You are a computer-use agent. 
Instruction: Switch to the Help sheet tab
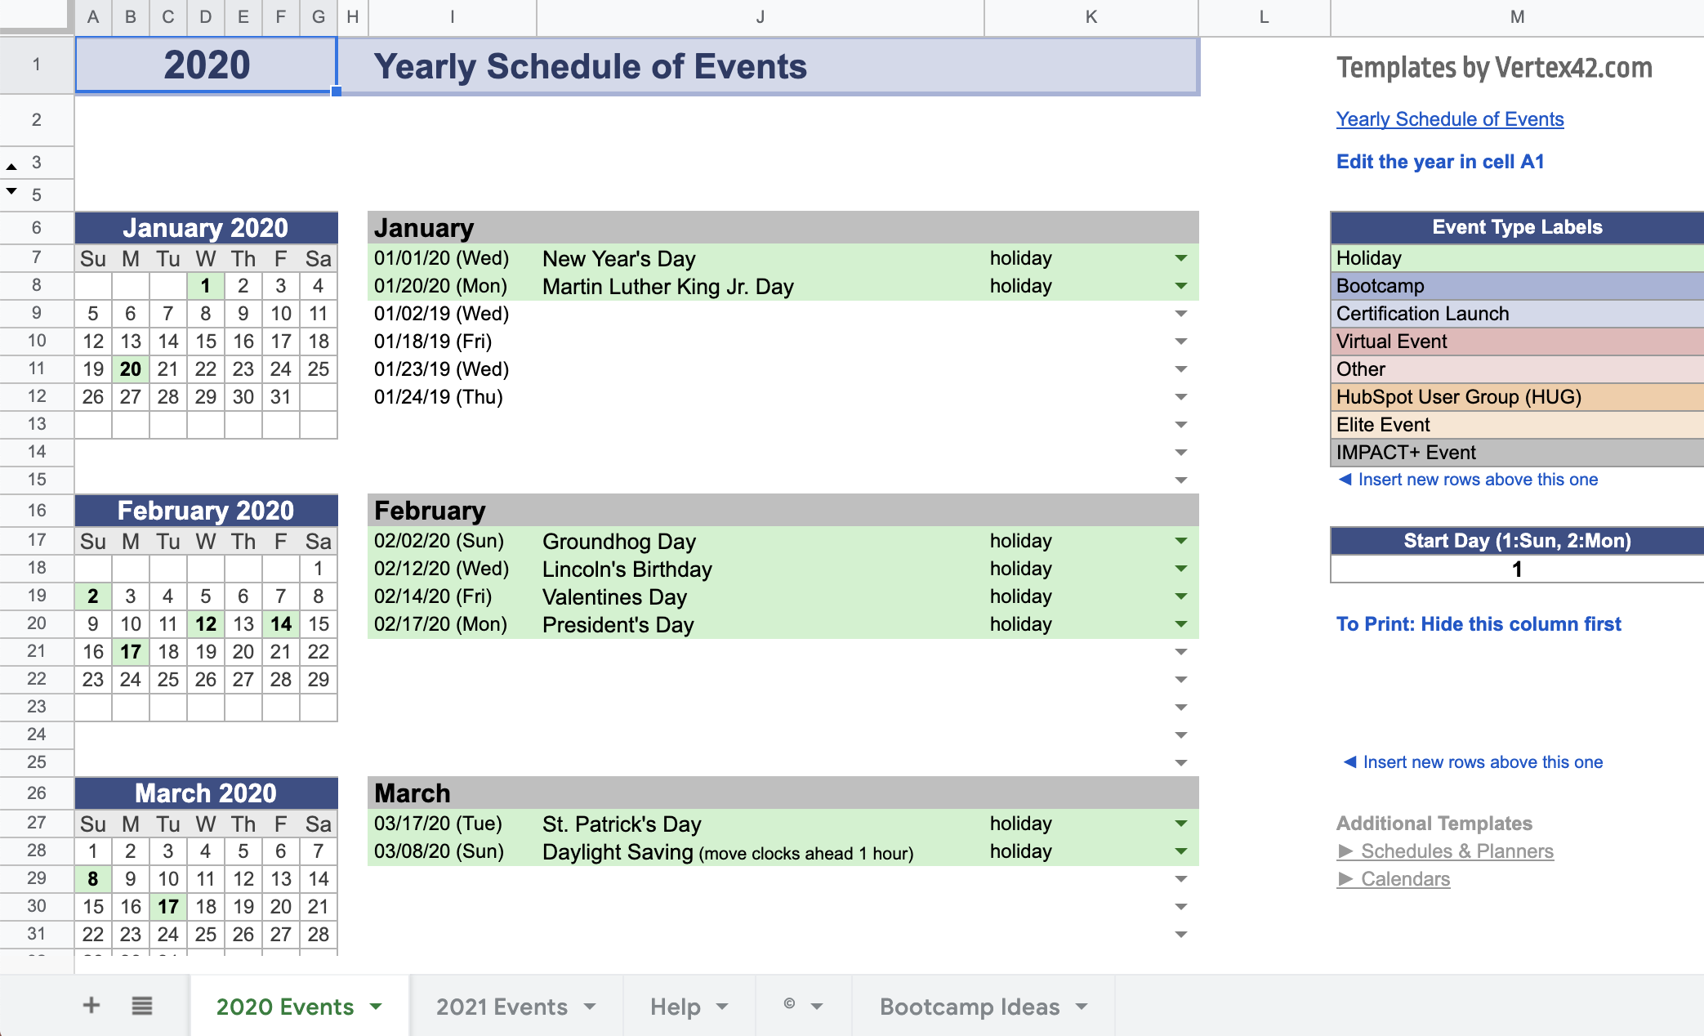coord(675,1007)
